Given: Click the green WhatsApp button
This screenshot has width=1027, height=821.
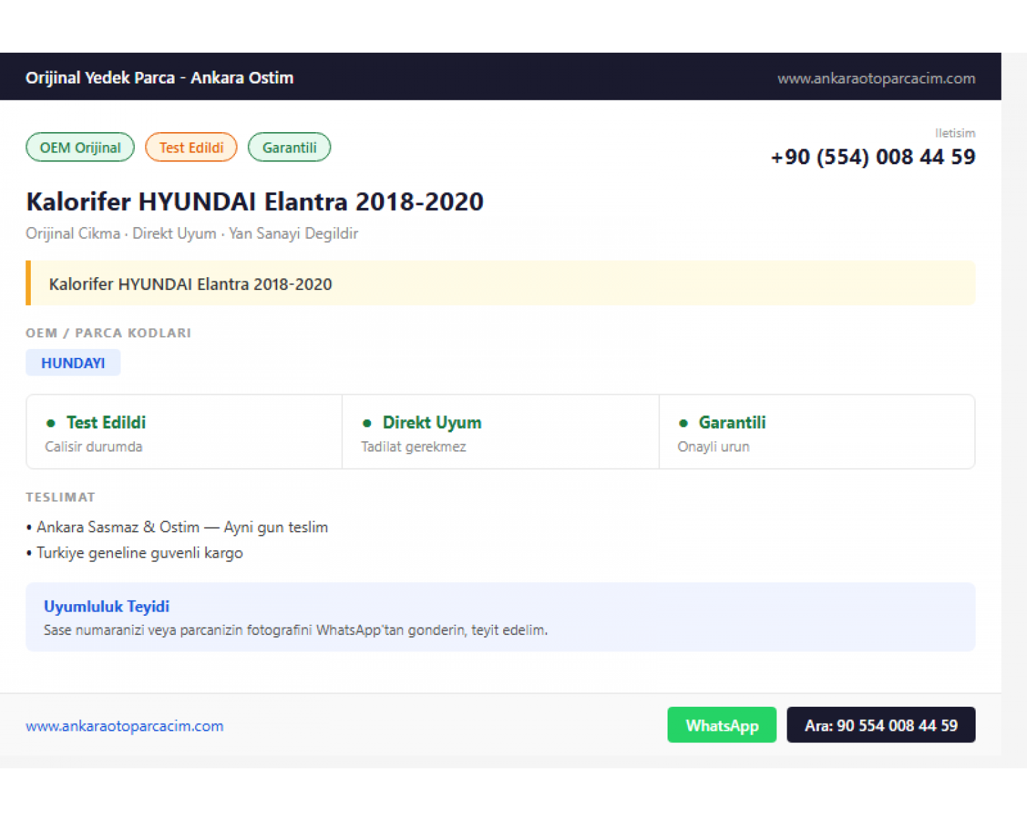Looking at the screenshot, I should [722, 725].
